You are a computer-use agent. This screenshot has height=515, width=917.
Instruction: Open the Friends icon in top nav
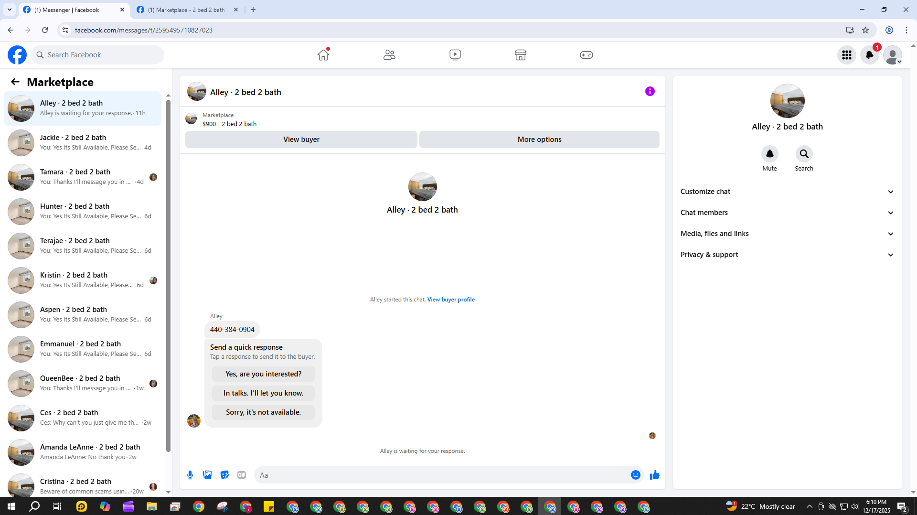coord(389,54)
